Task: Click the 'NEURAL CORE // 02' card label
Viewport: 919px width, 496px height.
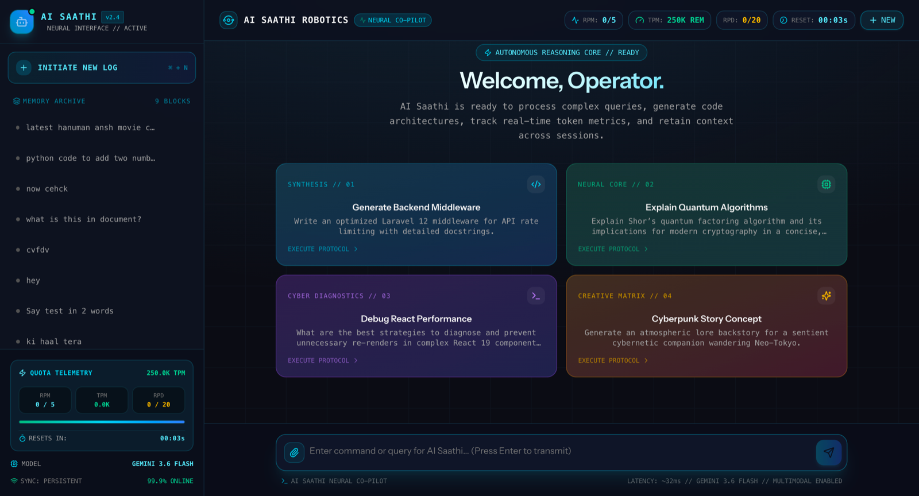Action: [616, 184]
